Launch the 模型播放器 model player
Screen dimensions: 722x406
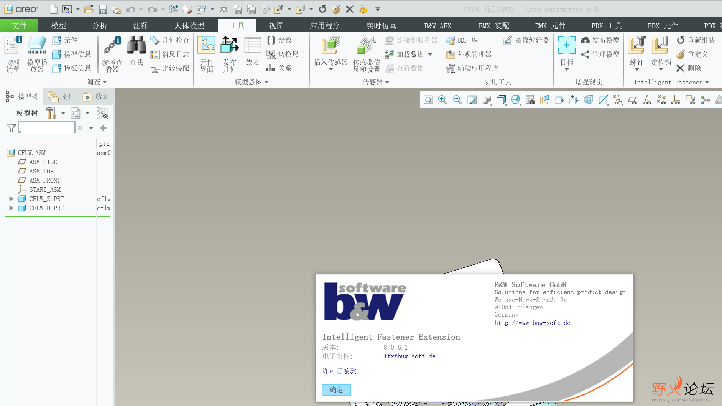coord(37,54)
